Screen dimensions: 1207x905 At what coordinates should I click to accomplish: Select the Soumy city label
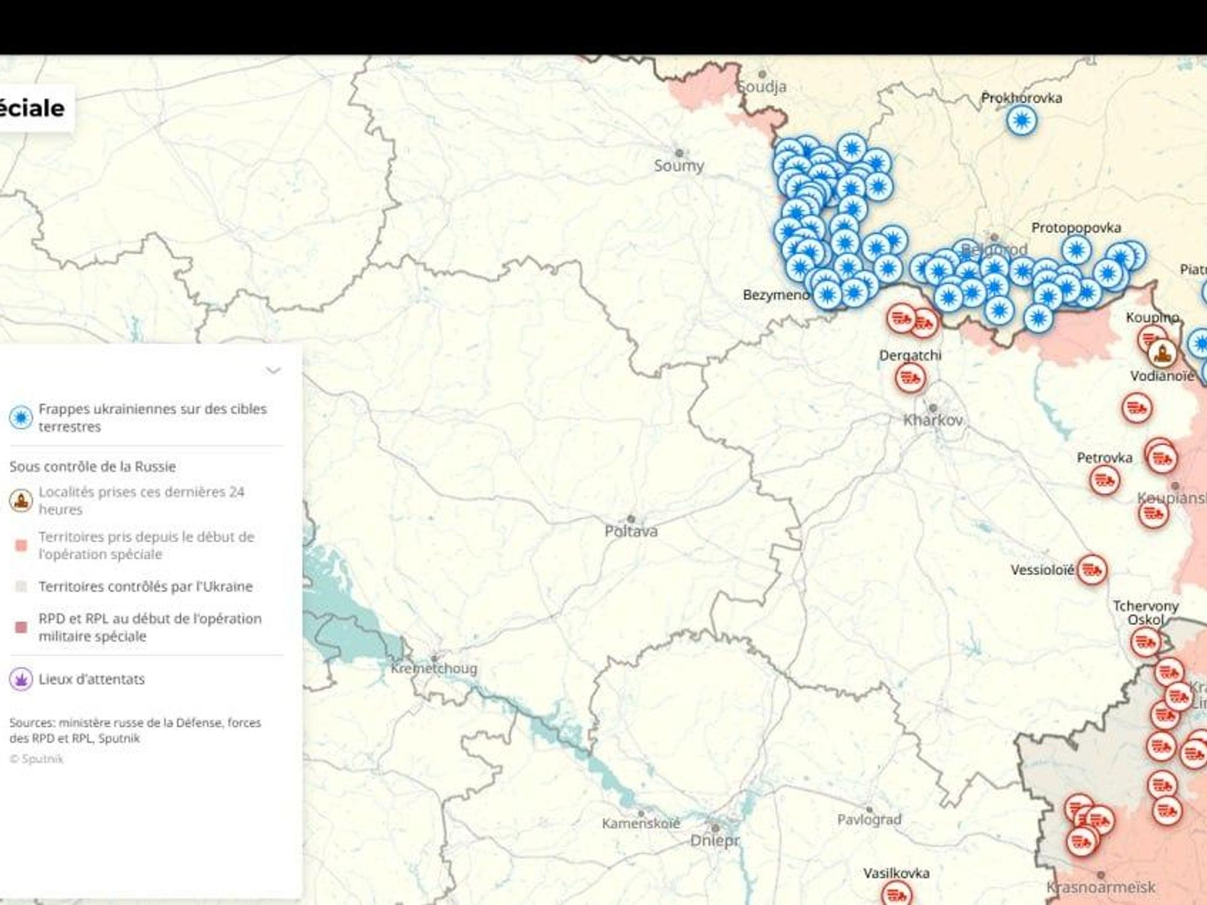(679, 165)
